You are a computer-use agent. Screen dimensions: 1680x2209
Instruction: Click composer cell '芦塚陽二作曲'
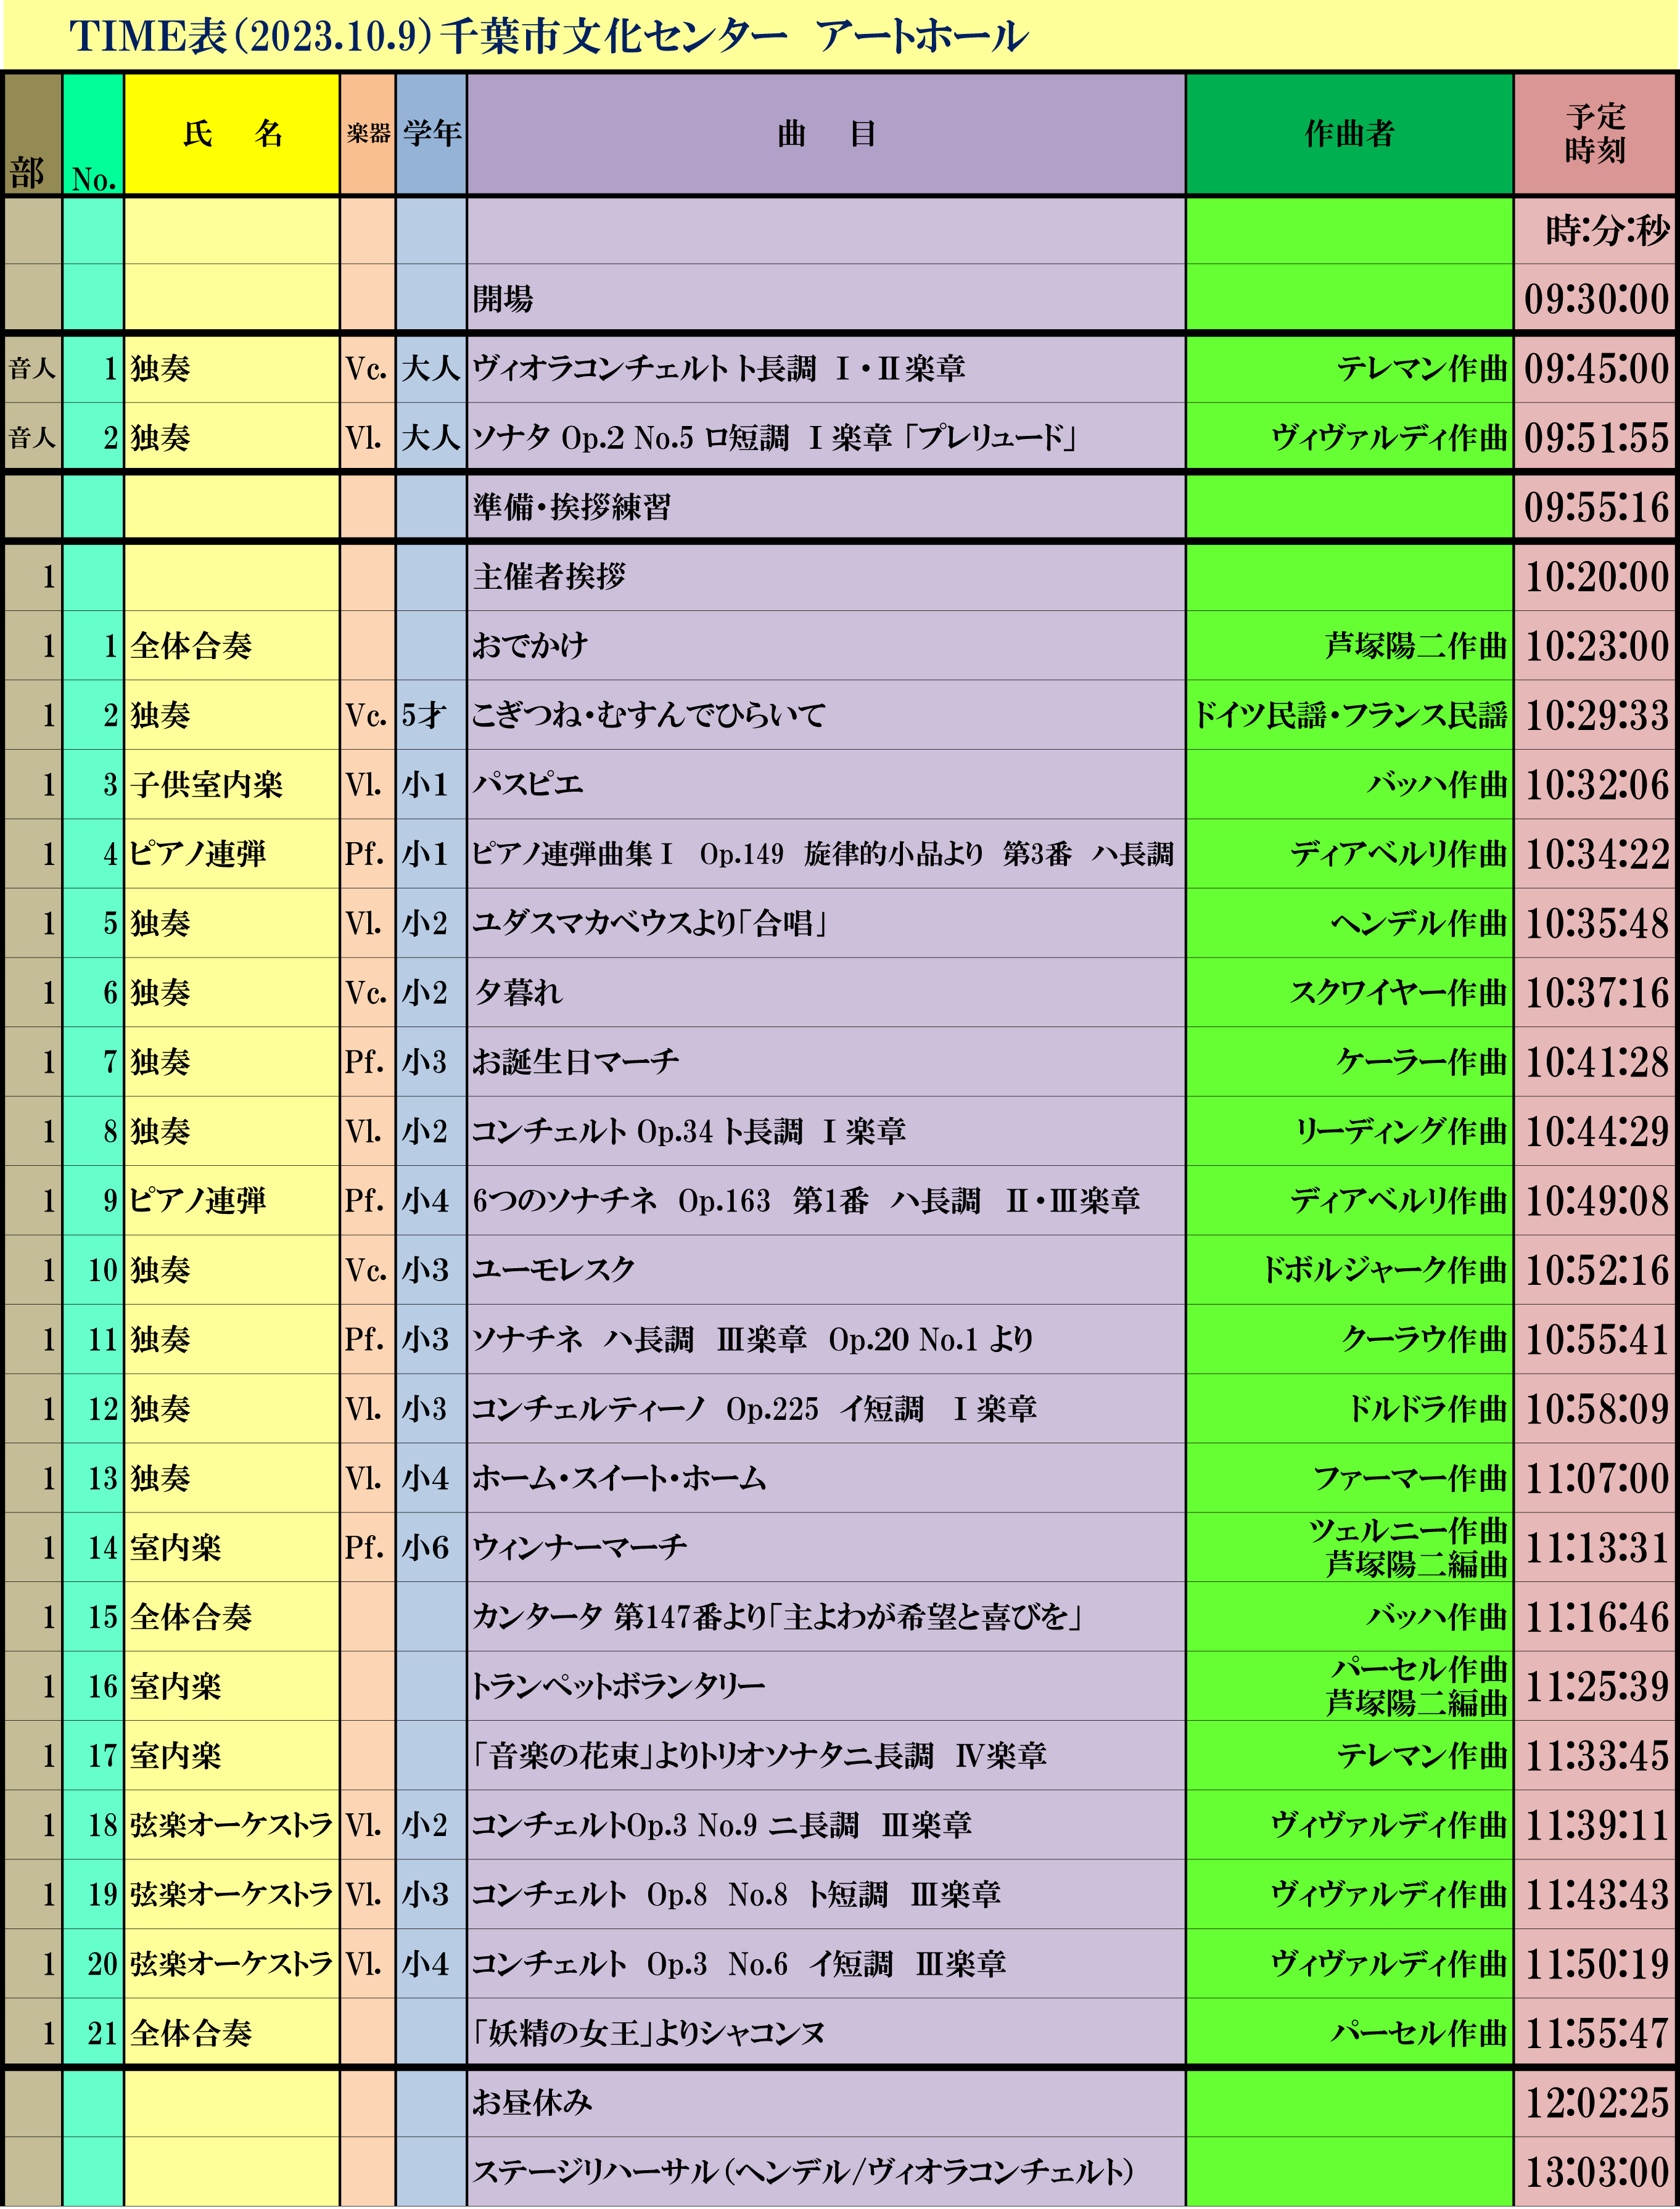[x=1349, y=645]
